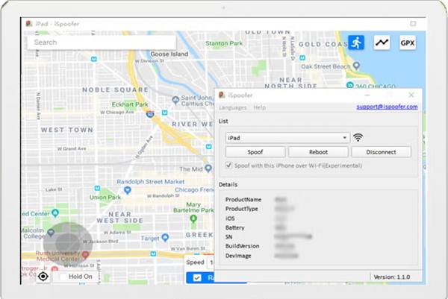This screenshot has height=299, width=448.
Task: Click the NOBLE SQUARE neighborhood label
Action: (116, 90)
